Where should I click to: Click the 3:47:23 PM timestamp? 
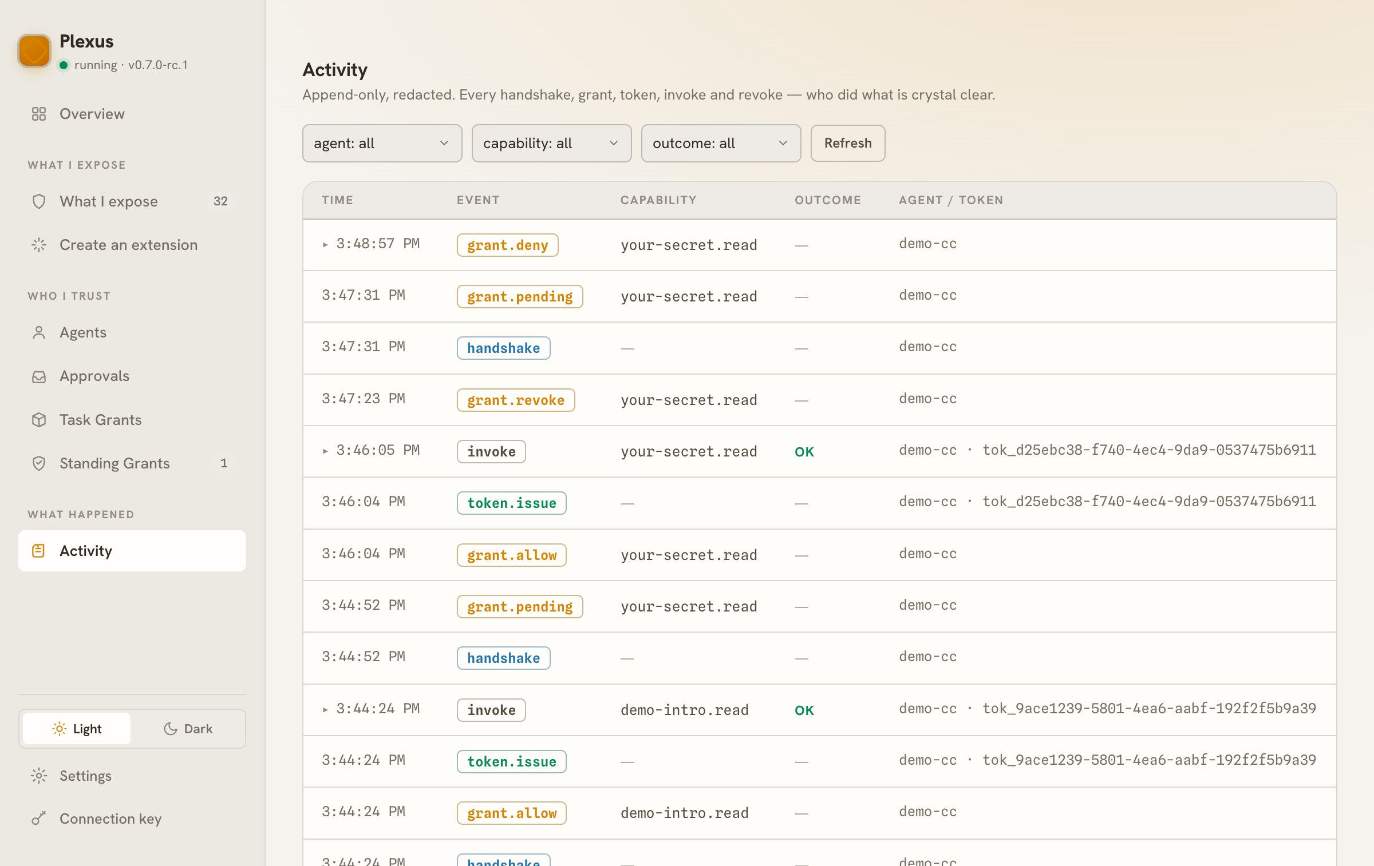pos(364,399)
